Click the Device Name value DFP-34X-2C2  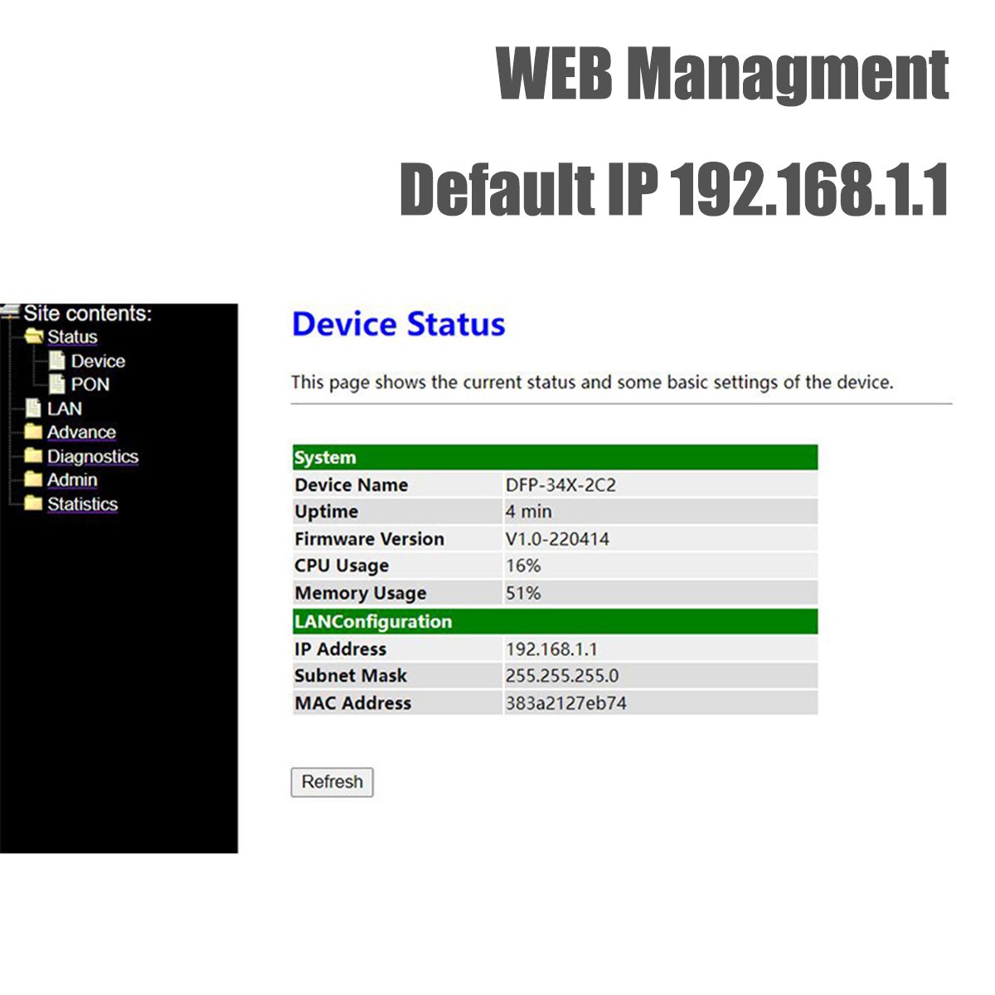click(561, 485)
